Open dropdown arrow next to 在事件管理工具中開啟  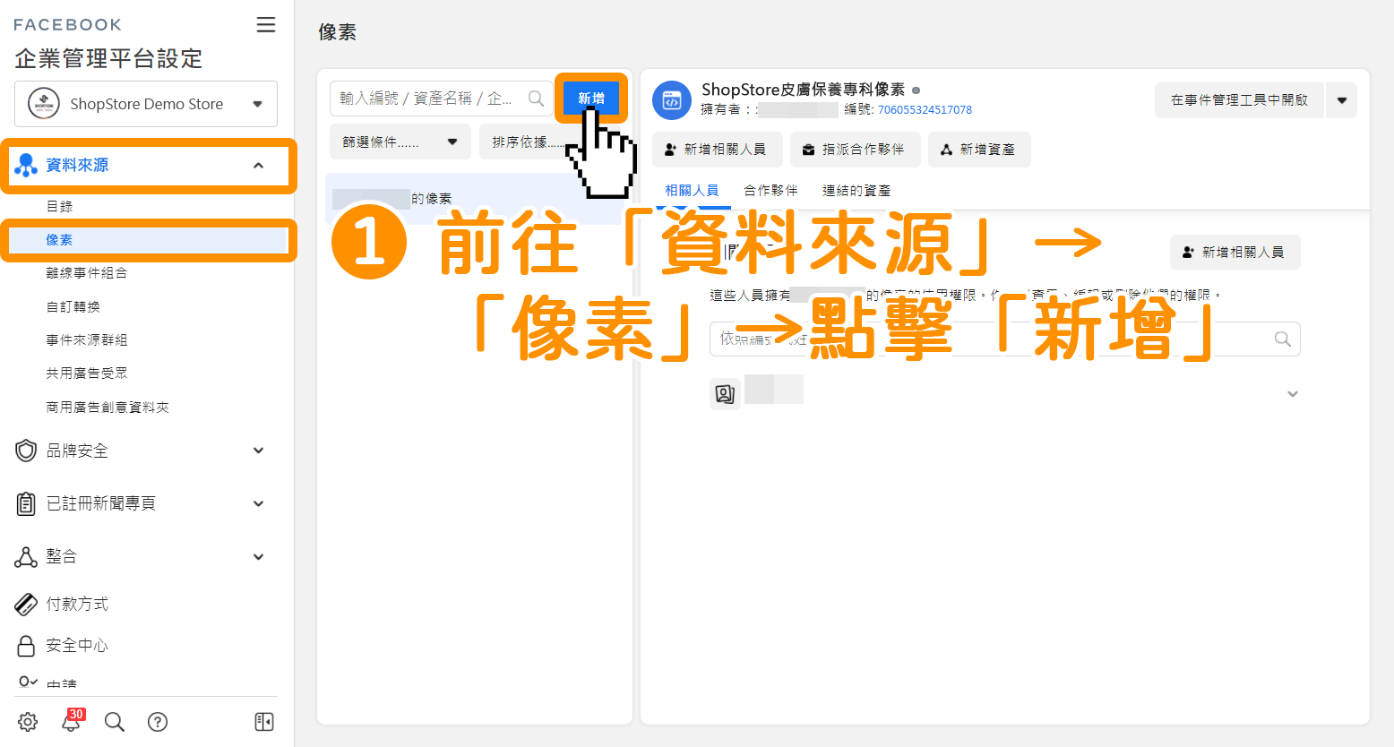(x=1342, y=100)
